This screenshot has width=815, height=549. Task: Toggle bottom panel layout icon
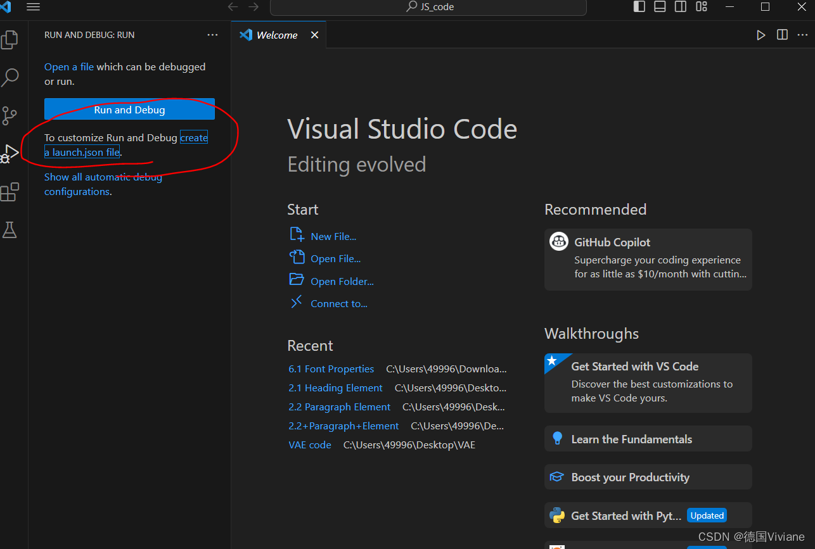click(660, 7)
